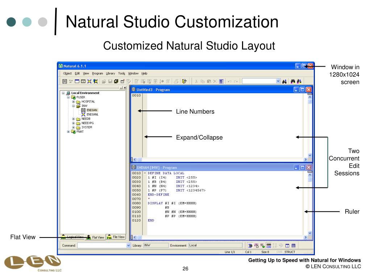
Task: Open the Edit menu
Action: (x=78, y=73)
